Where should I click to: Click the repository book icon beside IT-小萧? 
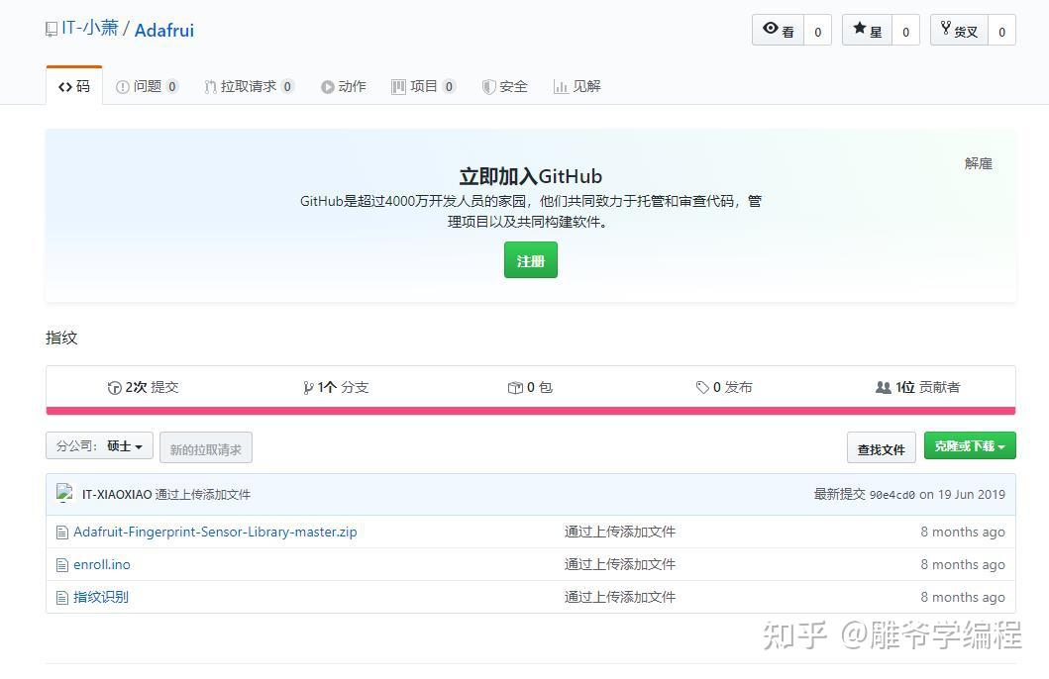51,29
